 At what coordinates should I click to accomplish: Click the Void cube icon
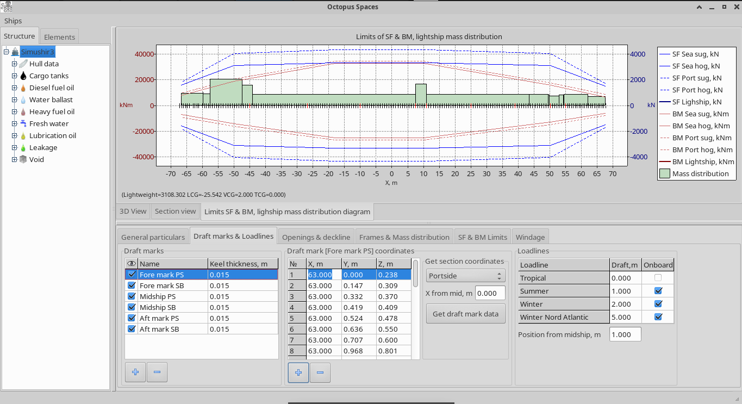23,159
